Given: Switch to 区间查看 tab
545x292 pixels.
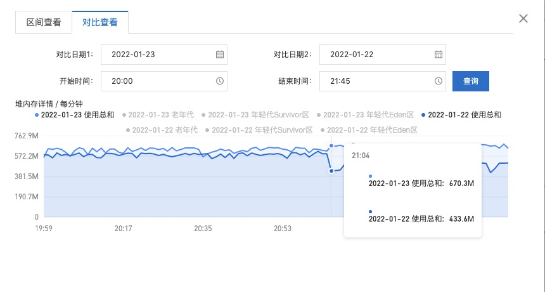Looking at the screenshot, I should click(44, 22).
